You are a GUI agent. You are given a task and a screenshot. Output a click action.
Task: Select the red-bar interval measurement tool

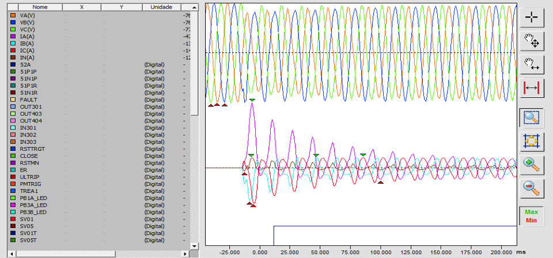(532, 88)
